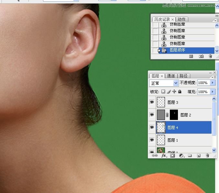Click the 图层 4 layer thumbnail

coord(161,127)
